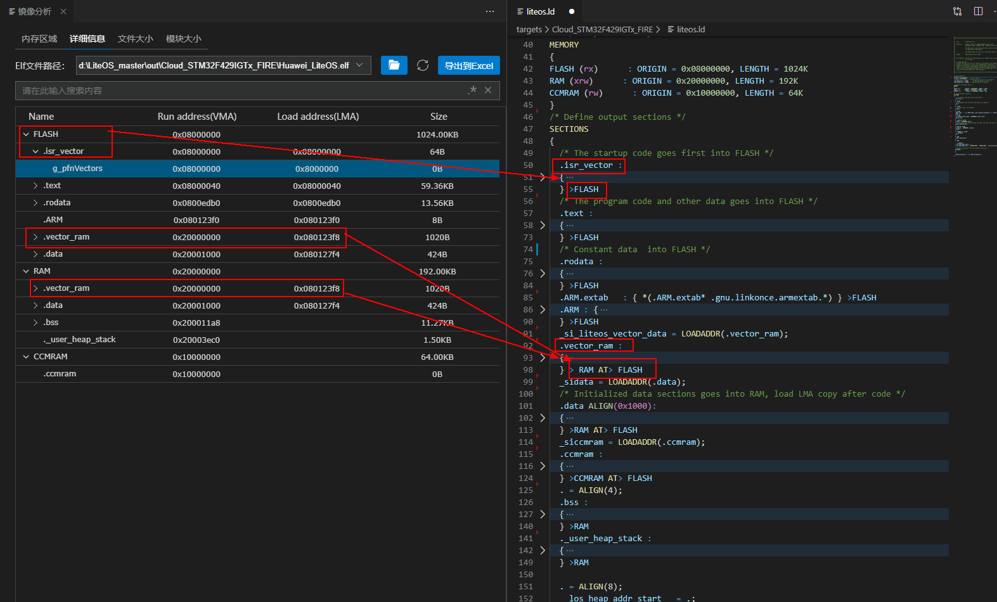Close the 镜像分析 tab
Viewport: 997px width, 602px height.
(63, 11)
